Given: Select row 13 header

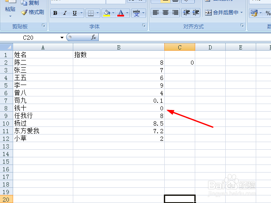Looking at the screenshot, I should (6, 146).
